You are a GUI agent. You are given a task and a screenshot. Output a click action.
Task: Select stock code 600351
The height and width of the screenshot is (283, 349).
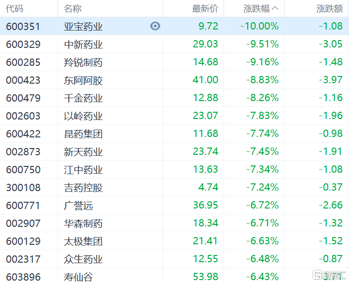pyautogui.click(x=23, y=27)
